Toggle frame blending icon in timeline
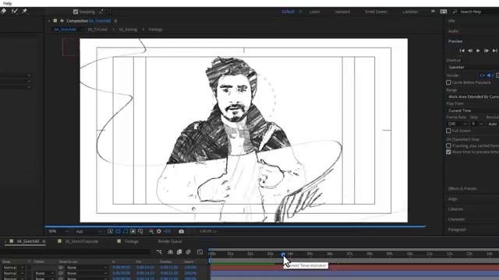The image size is (499, 280). 179,252
